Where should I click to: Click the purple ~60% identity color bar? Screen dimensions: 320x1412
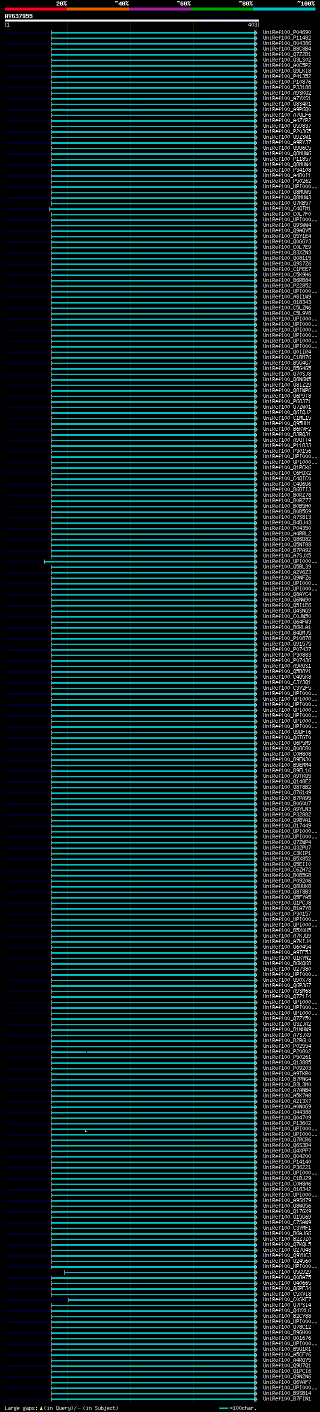tap(160, 9)
